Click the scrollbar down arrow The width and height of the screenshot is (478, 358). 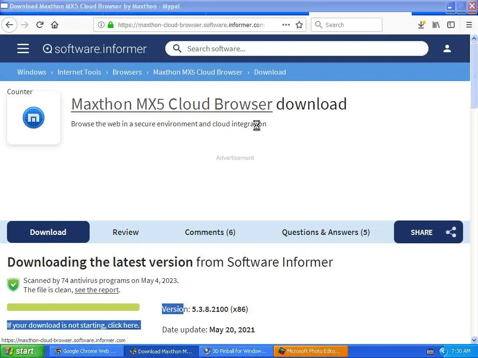[x=474, y=340]
